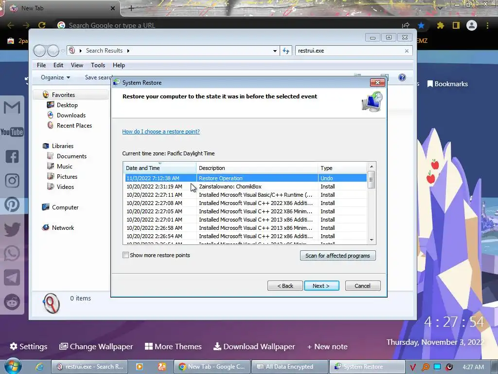The height and width of the screenshot is (374, 498).
Task: Select Installed Microsoft Visual Basic/C++ Runtime restore point
Action: (246, 195)
